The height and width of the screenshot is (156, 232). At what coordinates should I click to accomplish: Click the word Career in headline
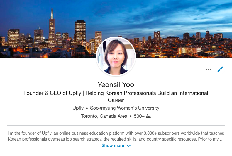coord(116,100)
